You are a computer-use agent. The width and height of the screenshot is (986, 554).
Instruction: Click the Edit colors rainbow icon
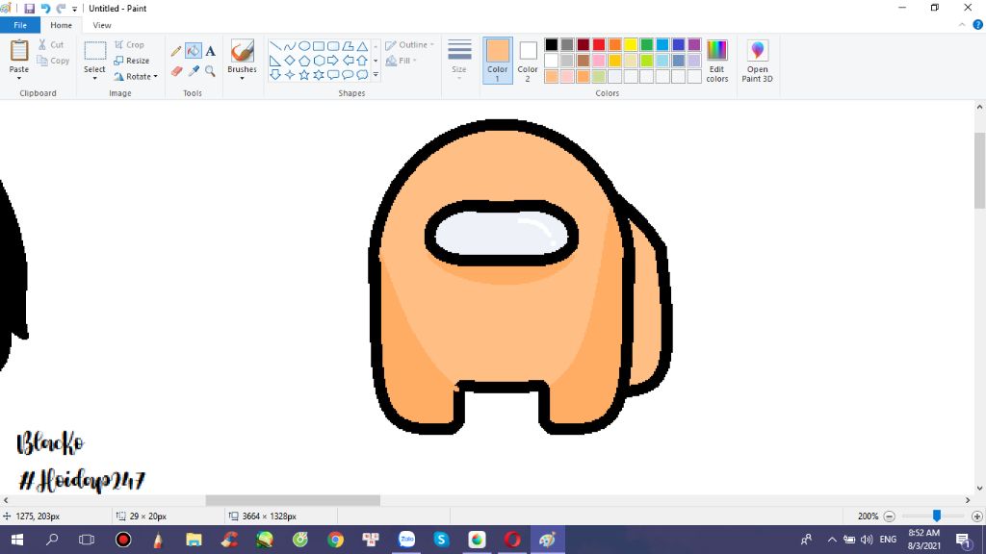click(716, 50)
